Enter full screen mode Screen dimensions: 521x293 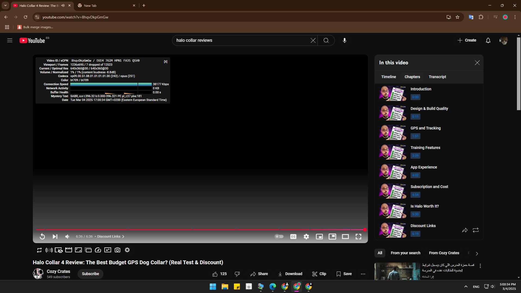point(358,237)
